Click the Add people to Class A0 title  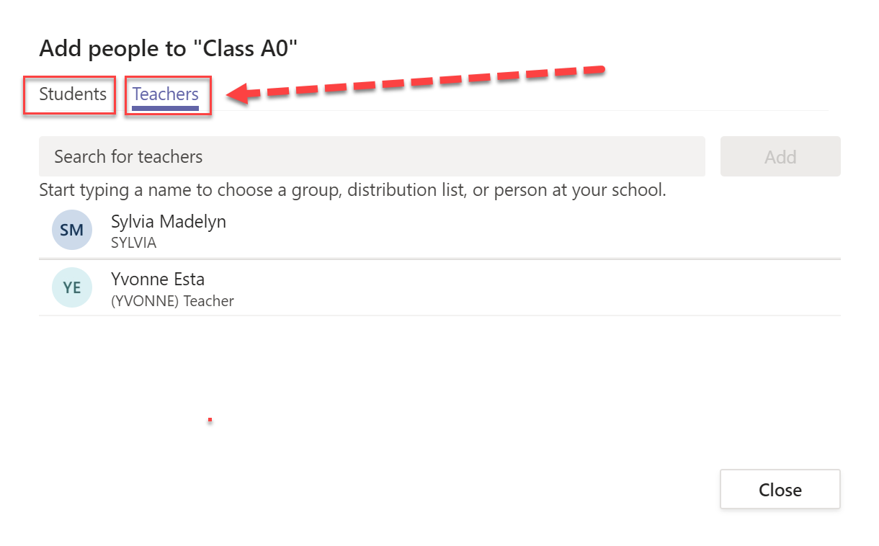click(171, 48)
